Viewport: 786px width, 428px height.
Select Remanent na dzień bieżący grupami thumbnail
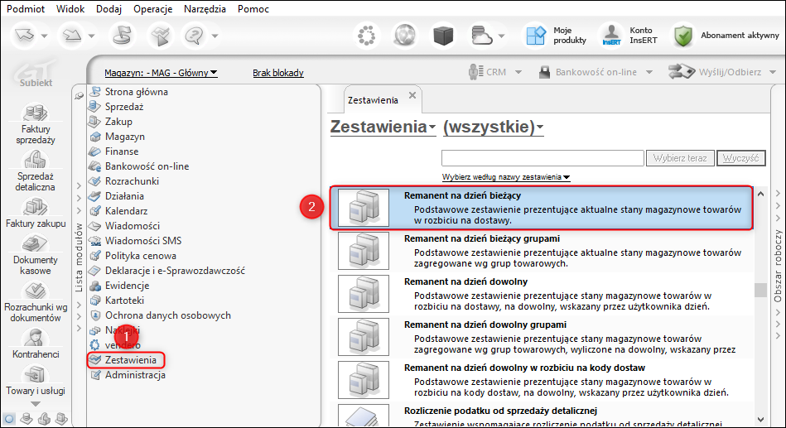click(x=364, y=251)
